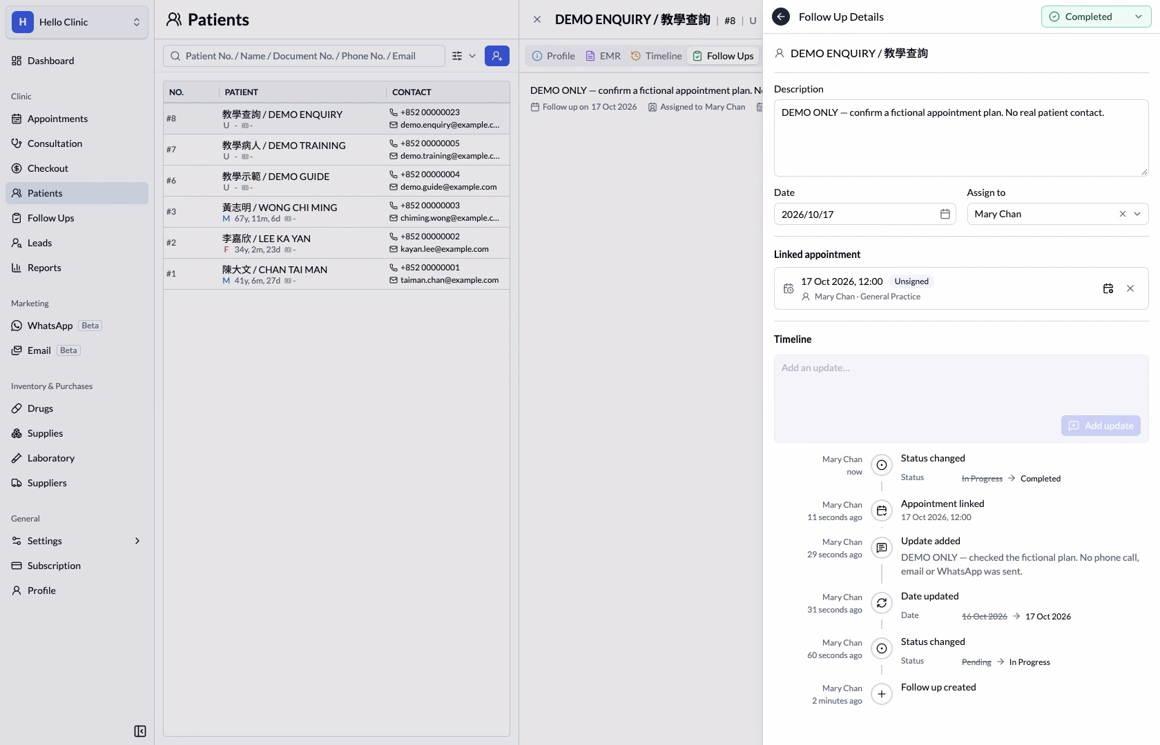Close the DEMO ENQUIRY patient panel

pos(537,19)
